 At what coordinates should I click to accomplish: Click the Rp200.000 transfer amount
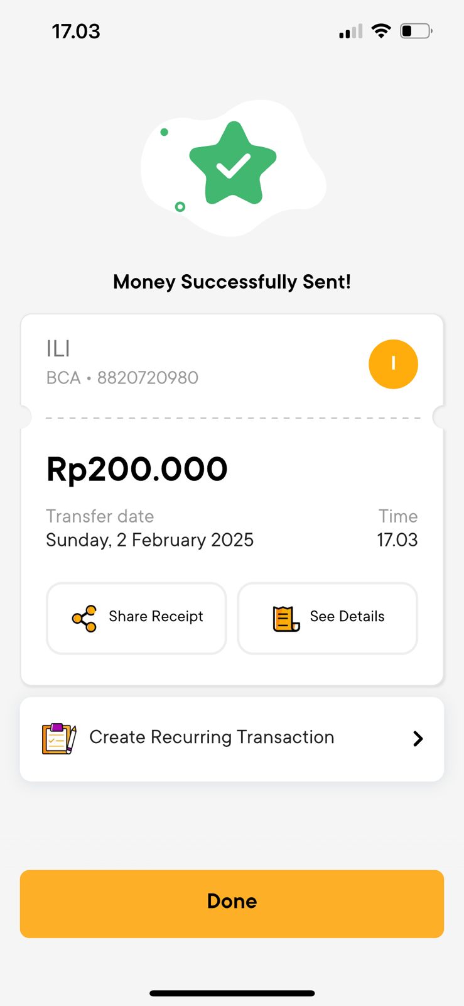[137, 469]
